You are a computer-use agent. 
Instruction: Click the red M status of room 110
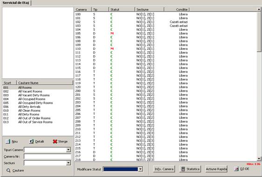[x=112, y=49]
